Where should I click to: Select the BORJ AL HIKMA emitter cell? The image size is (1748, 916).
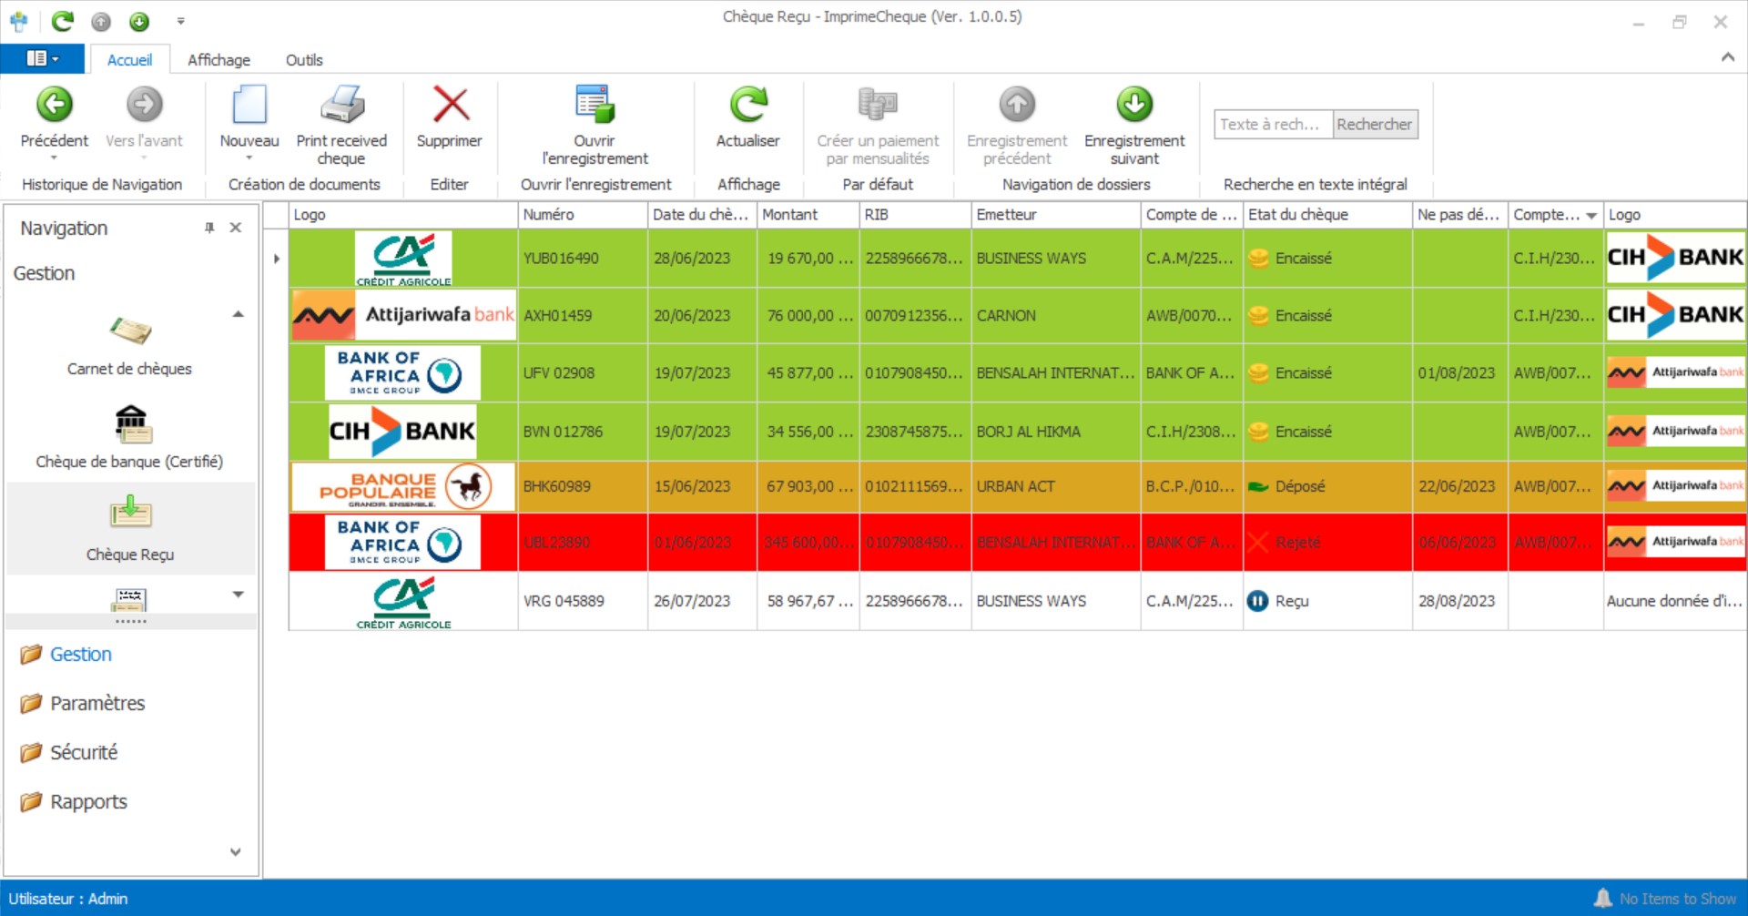(1055, 432)
